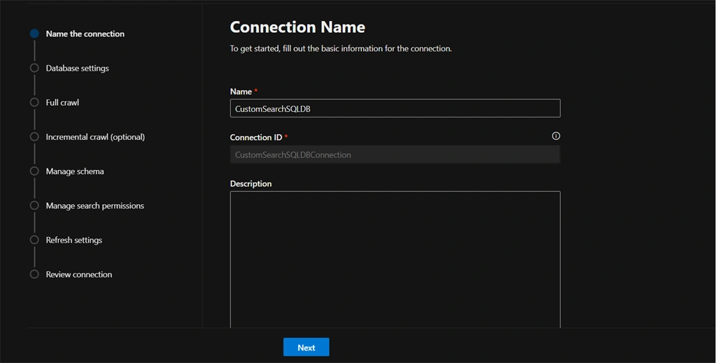Viewport: 716px width, 363px height.
Task: Click the circle marker for Manage search permissions
Action: [34, 206]
